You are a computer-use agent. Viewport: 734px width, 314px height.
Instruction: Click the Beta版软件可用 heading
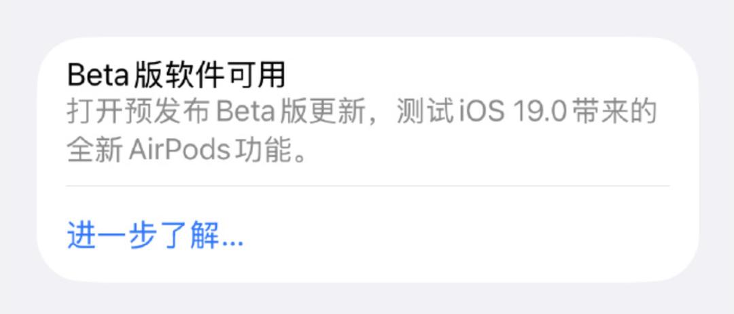[176, 76]
